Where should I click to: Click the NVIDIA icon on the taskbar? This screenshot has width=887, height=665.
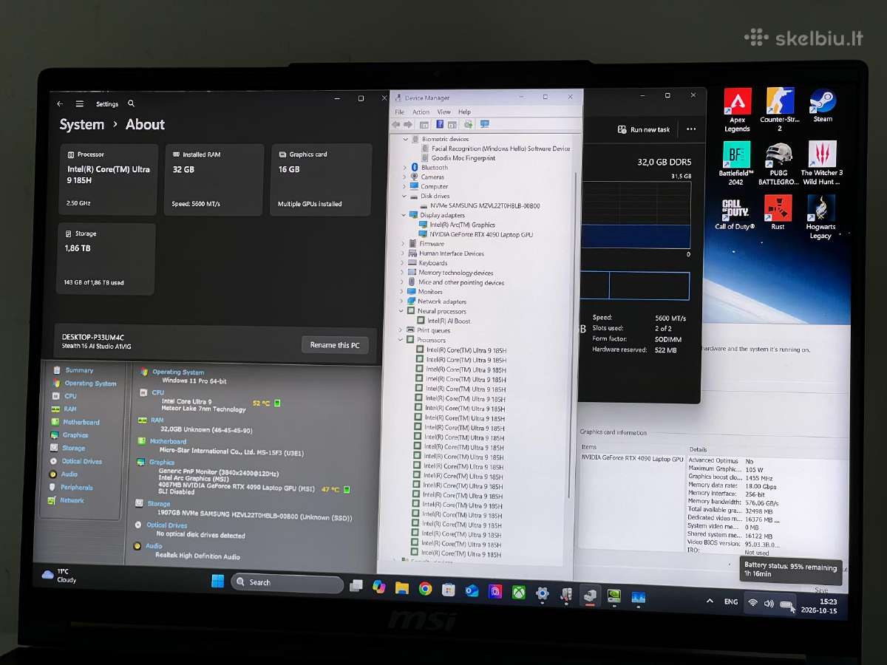pos(614,596)
